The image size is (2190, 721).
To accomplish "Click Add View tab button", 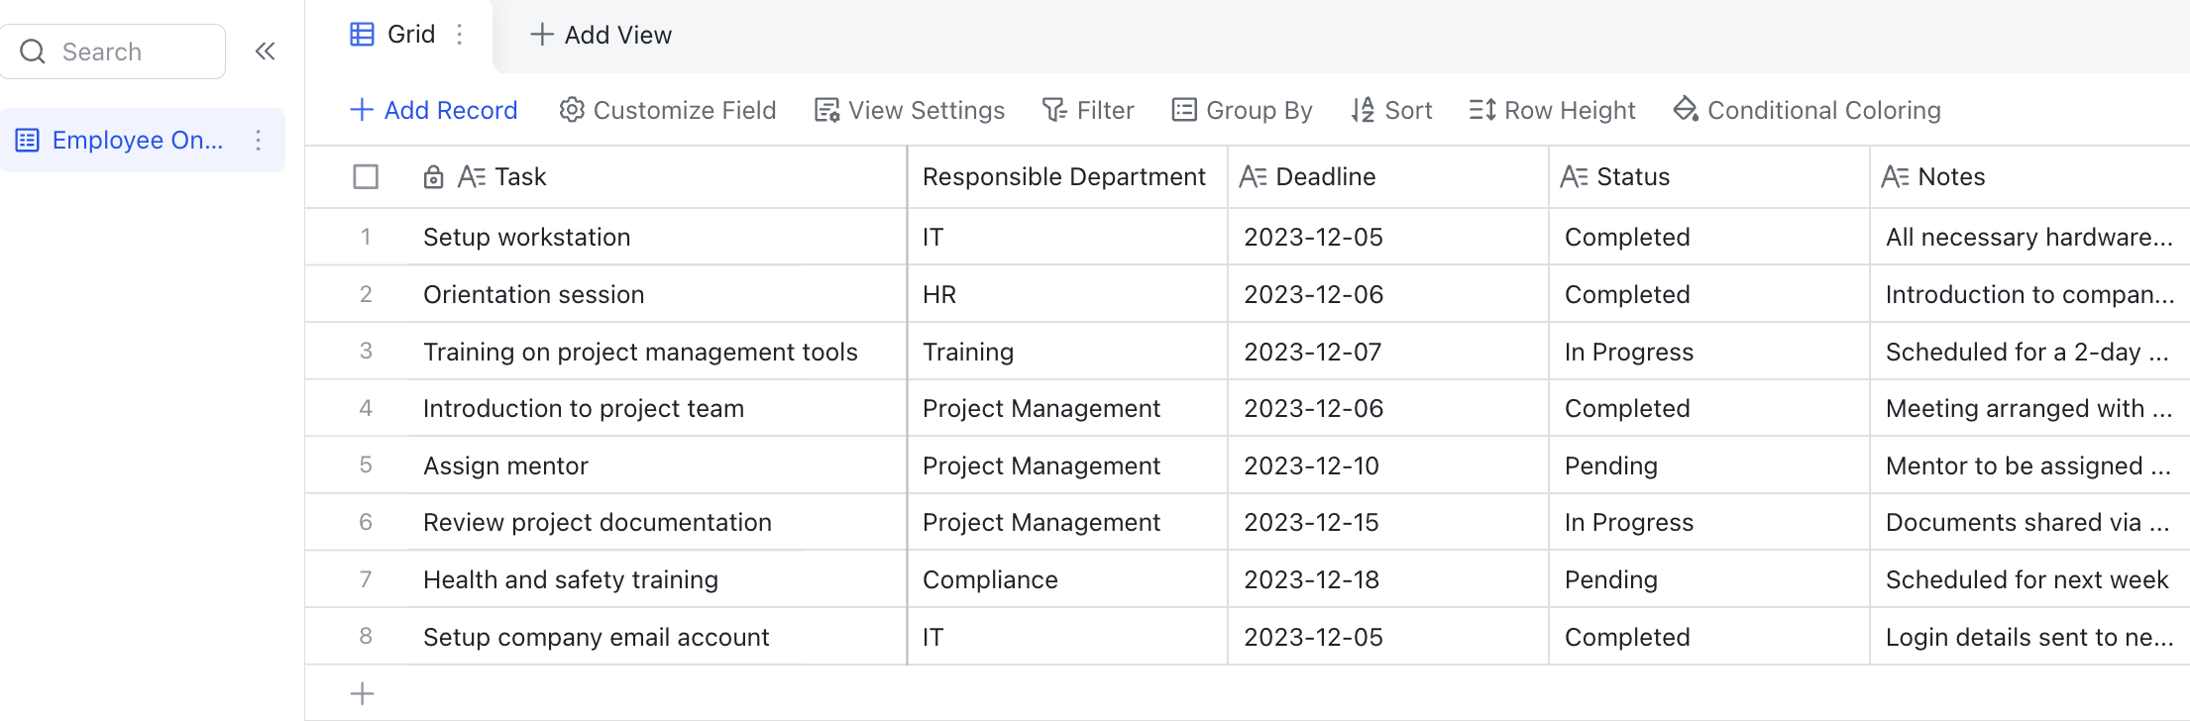I will pos(602,35).
